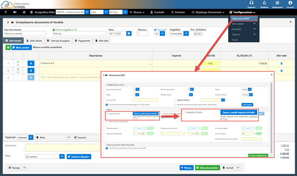The image size is (297, 176).
Task: Open the 2020 year dropdown
Action: point(106,12)
